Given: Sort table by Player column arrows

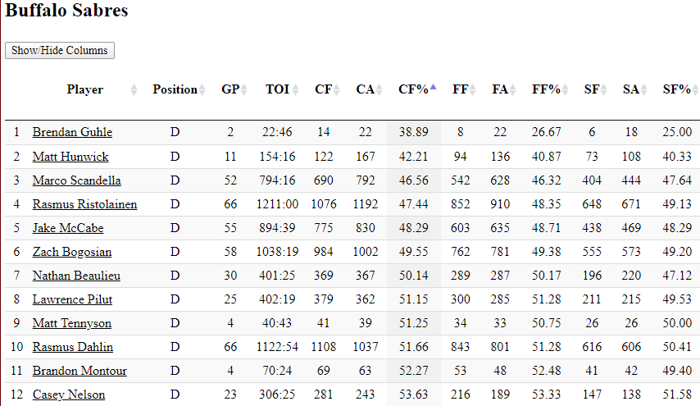Looking at the screenshot, I should coord(134,89).
